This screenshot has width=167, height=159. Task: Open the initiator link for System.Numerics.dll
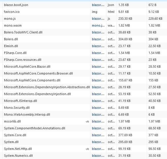[x=98, y=155]
